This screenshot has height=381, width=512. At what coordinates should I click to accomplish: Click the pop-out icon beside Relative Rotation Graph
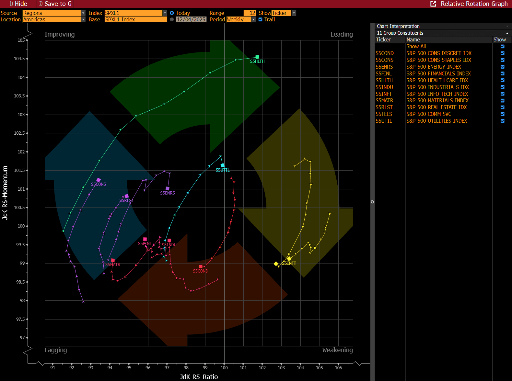tap(433, 4)
